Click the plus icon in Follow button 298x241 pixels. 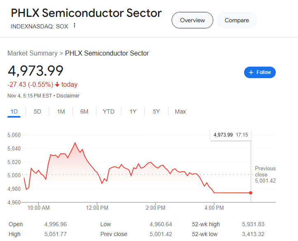click(251, 72)
